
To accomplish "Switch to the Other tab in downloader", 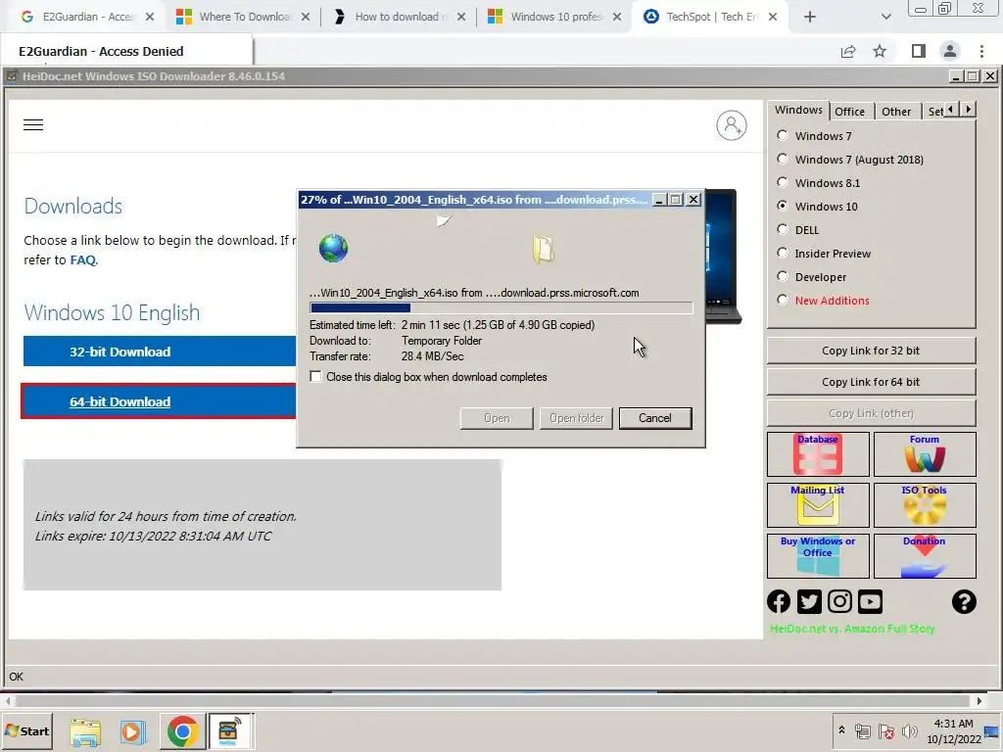I will [896, 112].
